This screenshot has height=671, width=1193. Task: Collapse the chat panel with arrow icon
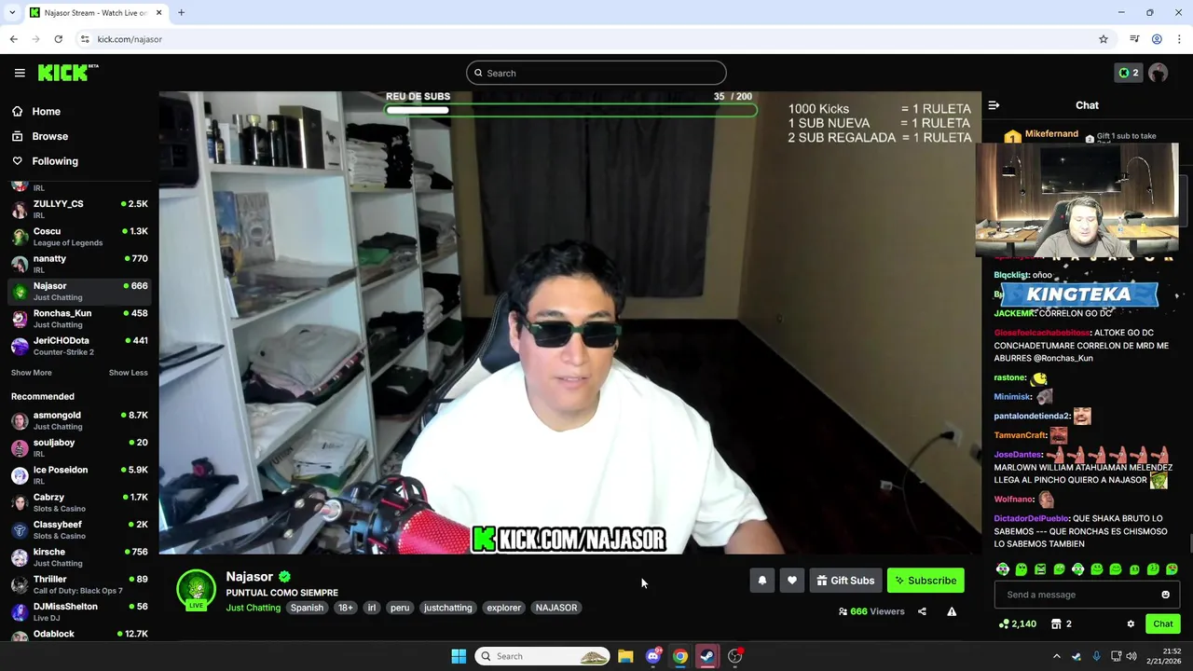point(994,105)
